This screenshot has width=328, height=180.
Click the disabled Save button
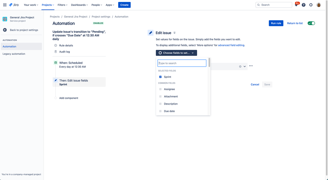pyautogui.click(x=267, y=84)
